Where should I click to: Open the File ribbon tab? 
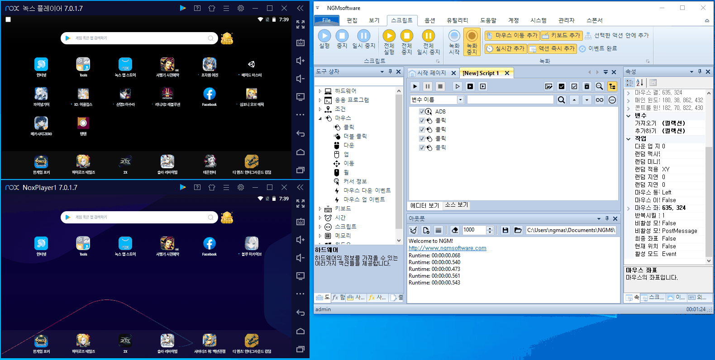326,20
